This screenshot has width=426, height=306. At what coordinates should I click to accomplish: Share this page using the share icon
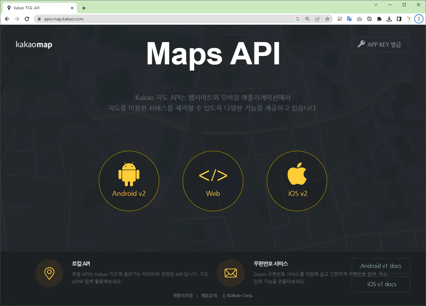317,19
